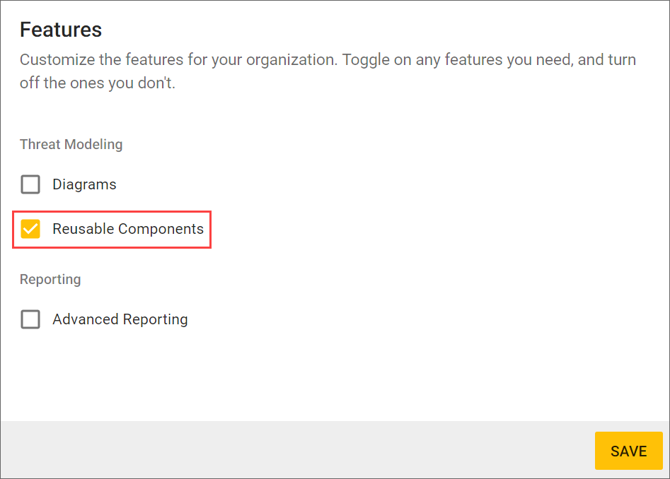
Task: Enable the Advanced Reporting checkbox
Action: tap(30, 319)
